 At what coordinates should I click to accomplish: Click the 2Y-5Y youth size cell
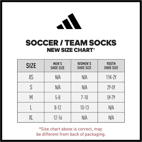tap(111, 87)
